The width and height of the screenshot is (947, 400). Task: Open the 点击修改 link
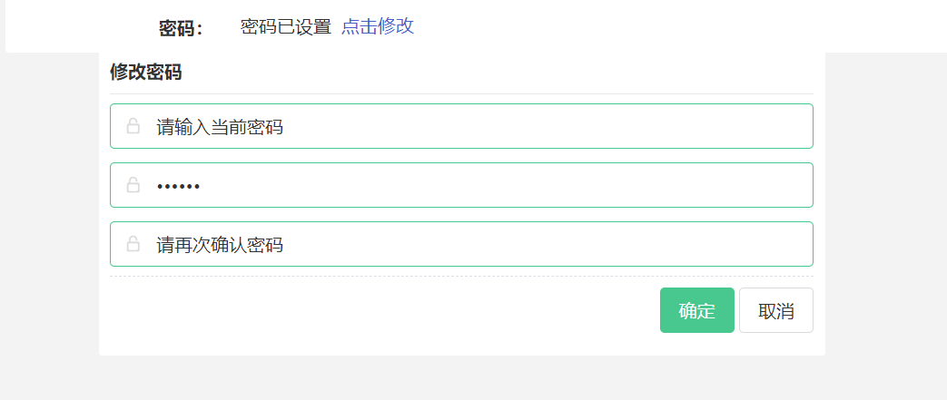click(x=378, y=26)
